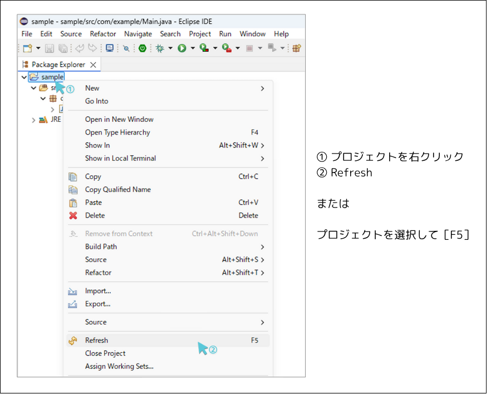
Task: Click the Redo arrow toolbar icon
Action: point(92,48)
